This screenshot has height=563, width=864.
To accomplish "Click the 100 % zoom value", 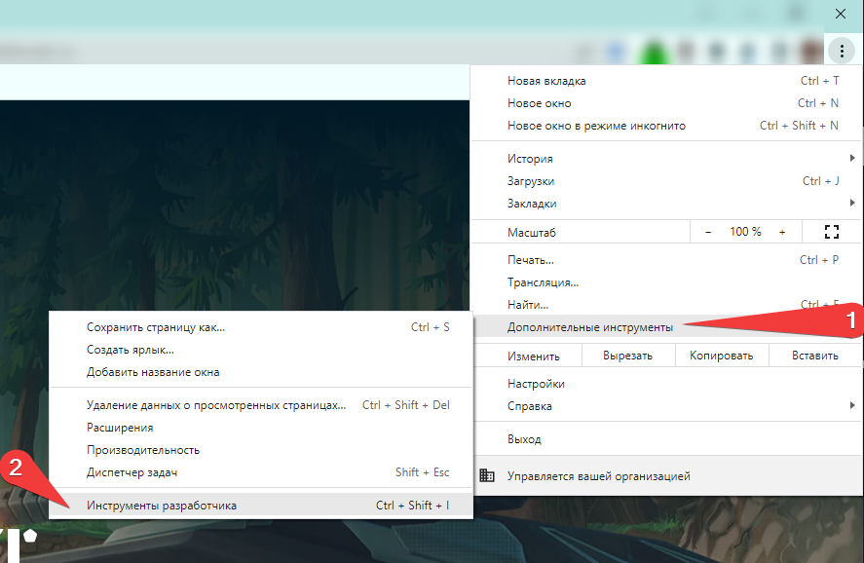I will [745, 232].
